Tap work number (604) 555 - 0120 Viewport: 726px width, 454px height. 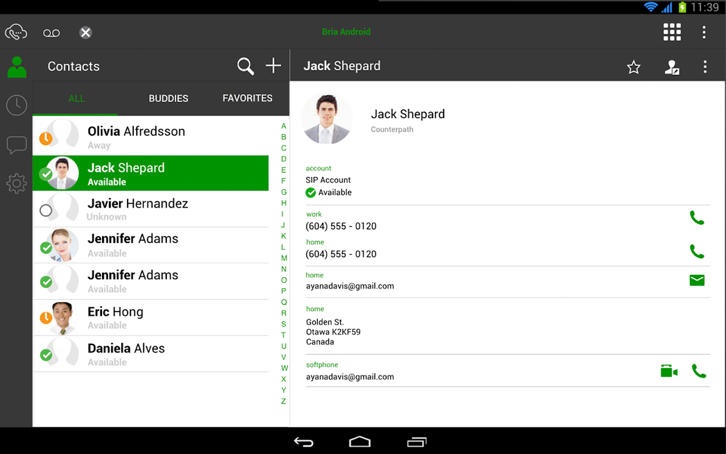(x=341, y=226)
